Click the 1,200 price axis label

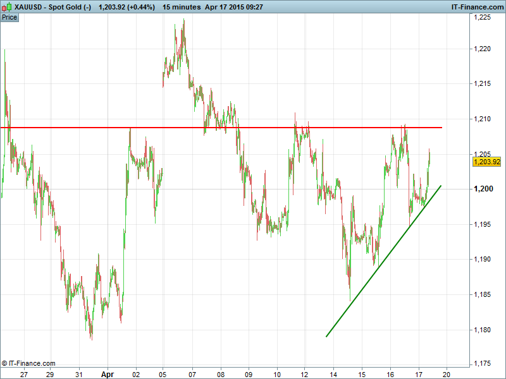tap(483, 189)
